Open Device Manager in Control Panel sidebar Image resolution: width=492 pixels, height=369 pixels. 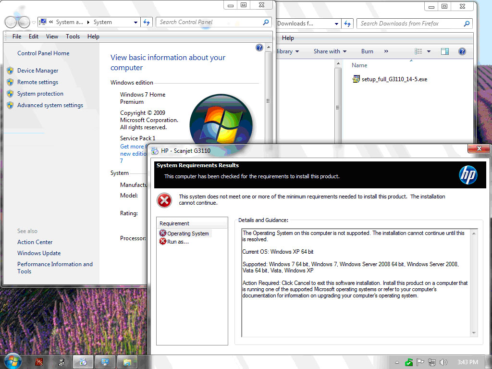pyautogui.click(x=37, y=71)
